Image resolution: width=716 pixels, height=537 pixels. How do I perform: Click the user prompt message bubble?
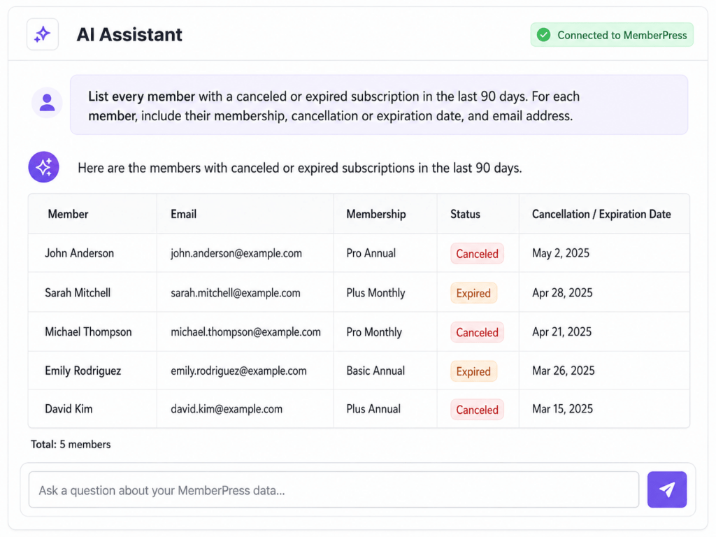coord(379,105)
